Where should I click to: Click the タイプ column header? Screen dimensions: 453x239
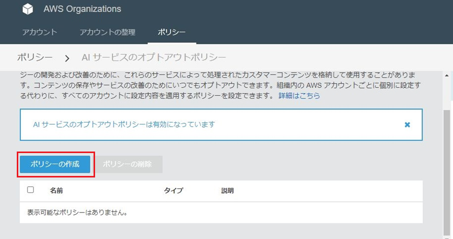(174, 191)
